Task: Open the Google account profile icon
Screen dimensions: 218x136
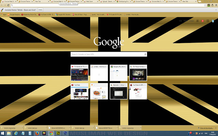Action: pyautogui.click(x=213, y=21)
